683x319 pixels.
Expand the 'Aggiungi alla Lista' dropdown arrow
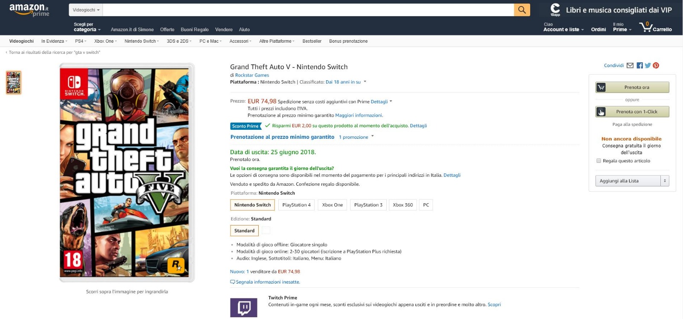665,181
